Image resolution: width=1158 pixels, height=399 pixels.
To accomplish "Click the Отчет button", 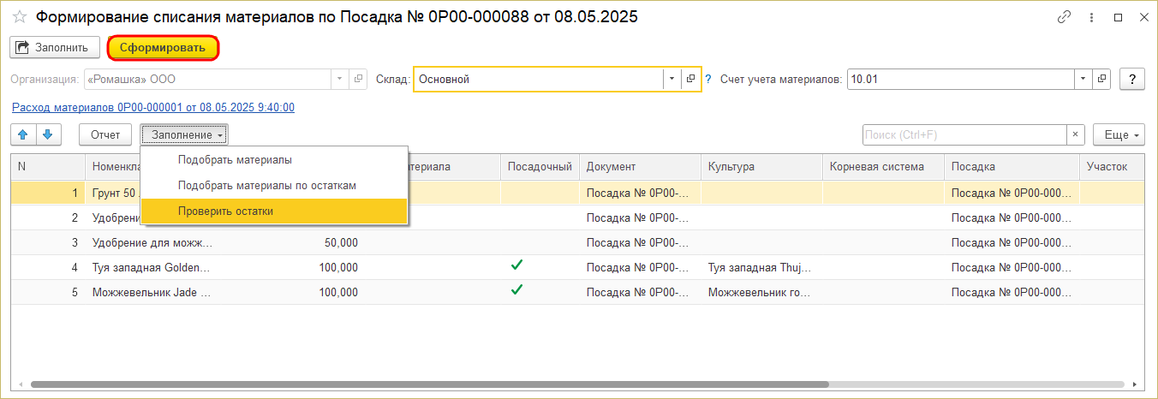I will [105, 134].
